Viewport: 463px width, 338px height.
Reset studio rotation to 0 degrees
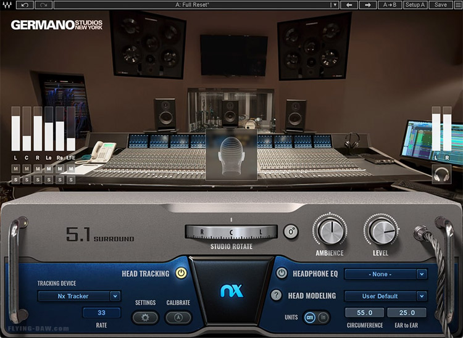291,231
